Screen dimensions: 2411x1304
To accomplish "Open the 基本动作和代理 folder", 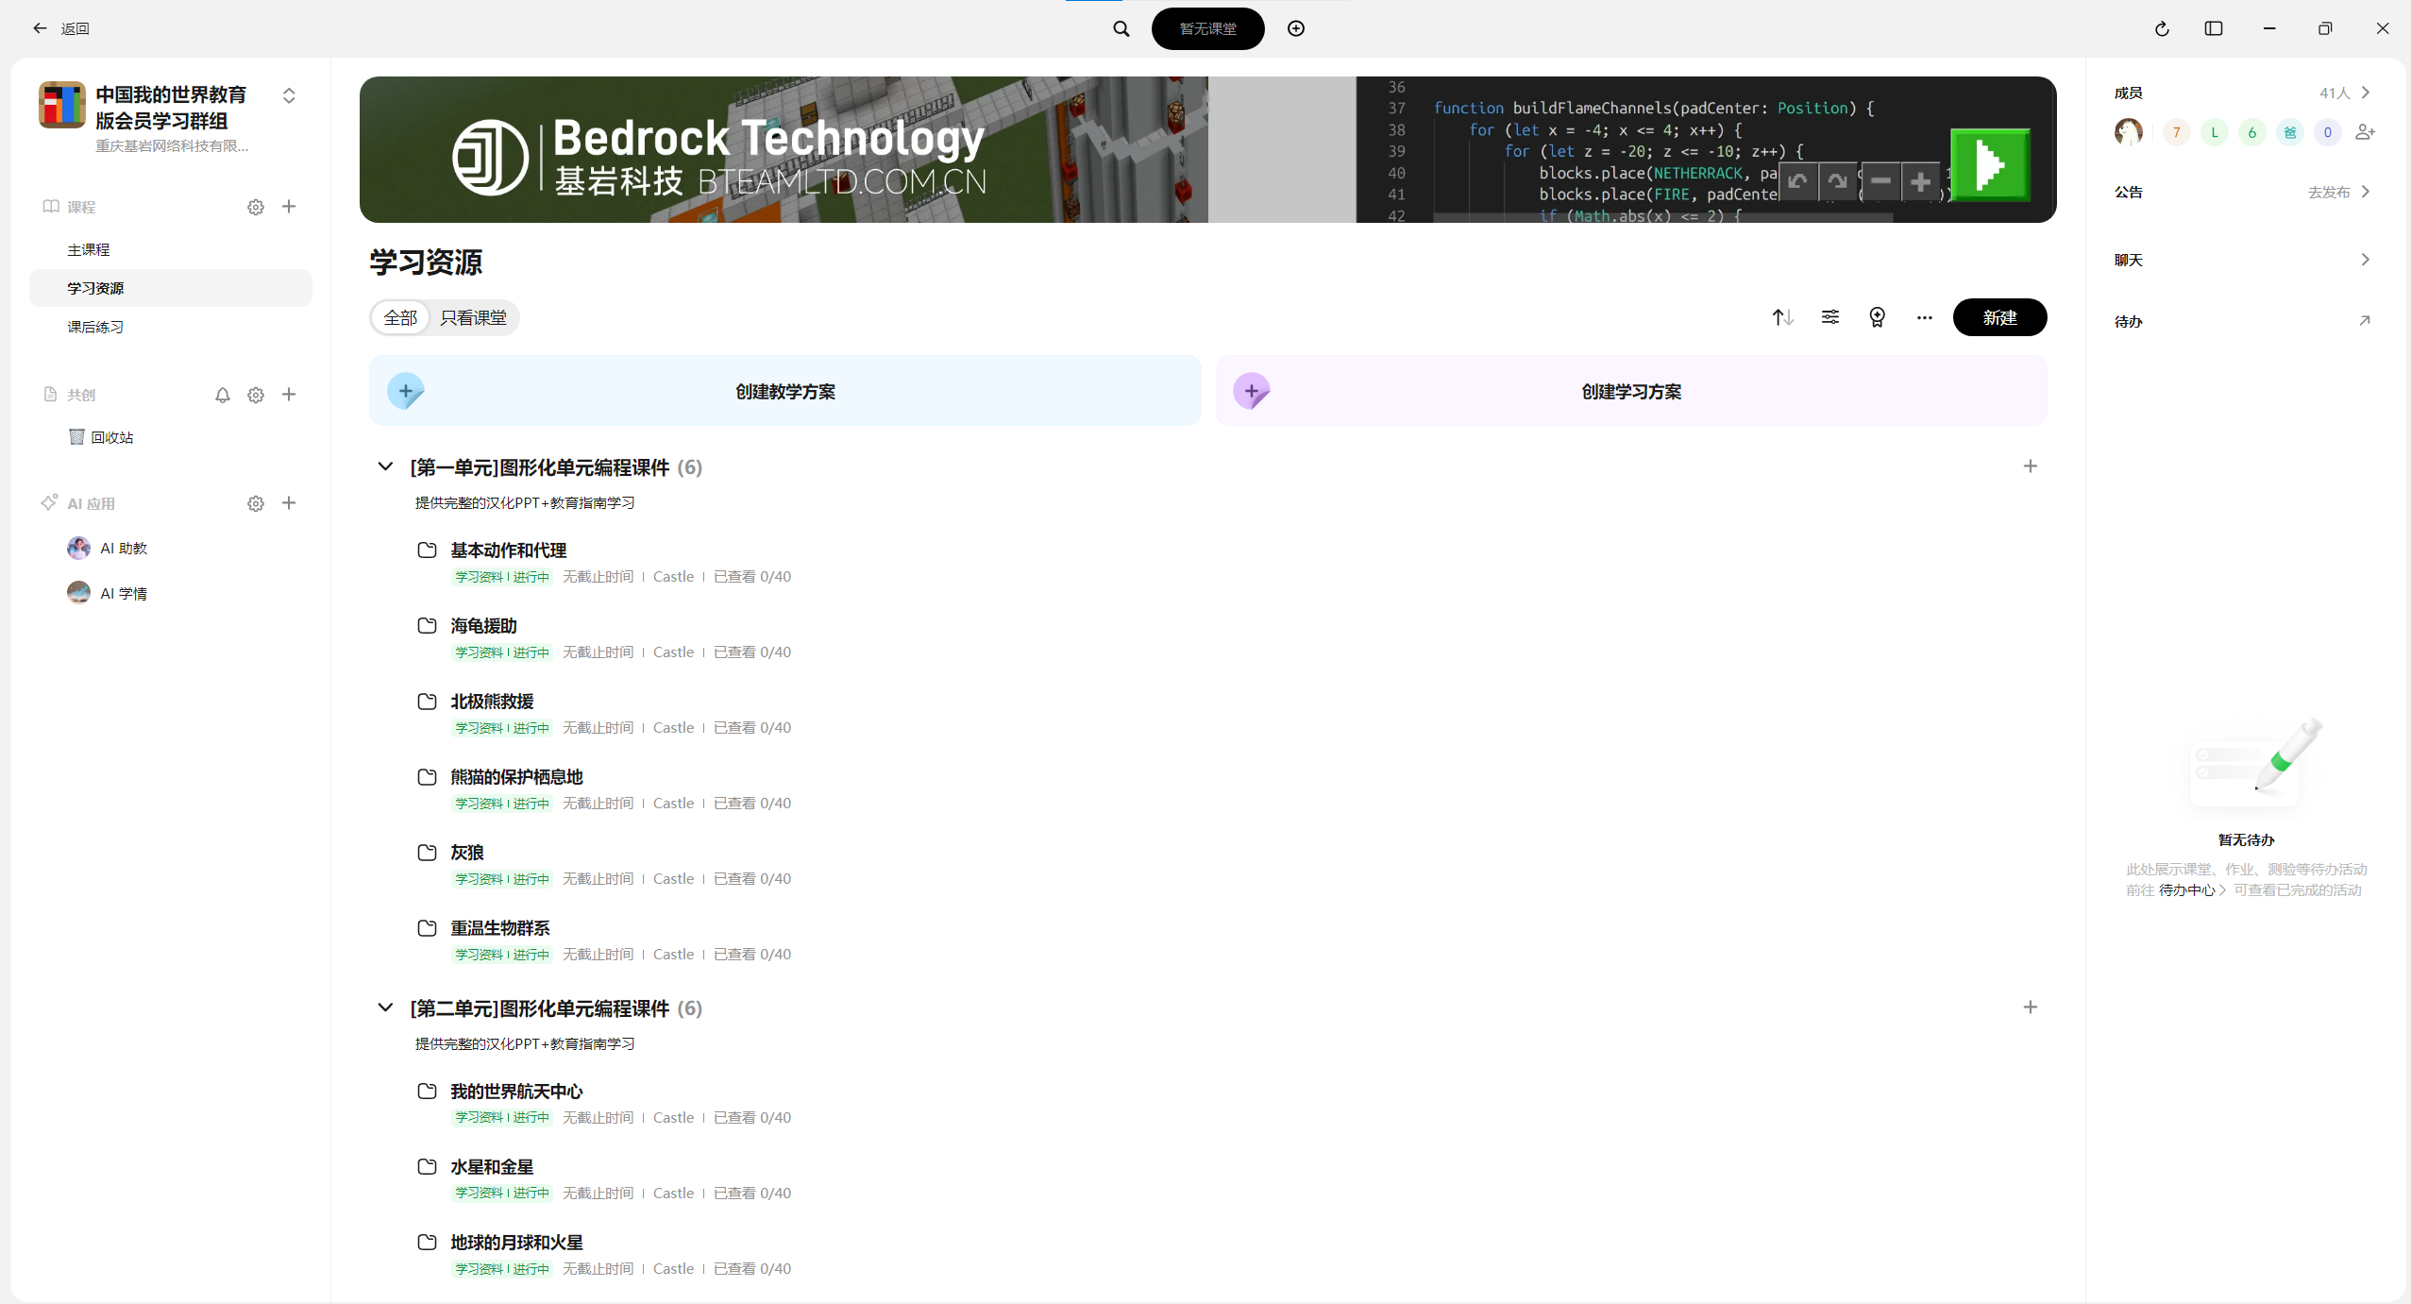I will (508, 550).
